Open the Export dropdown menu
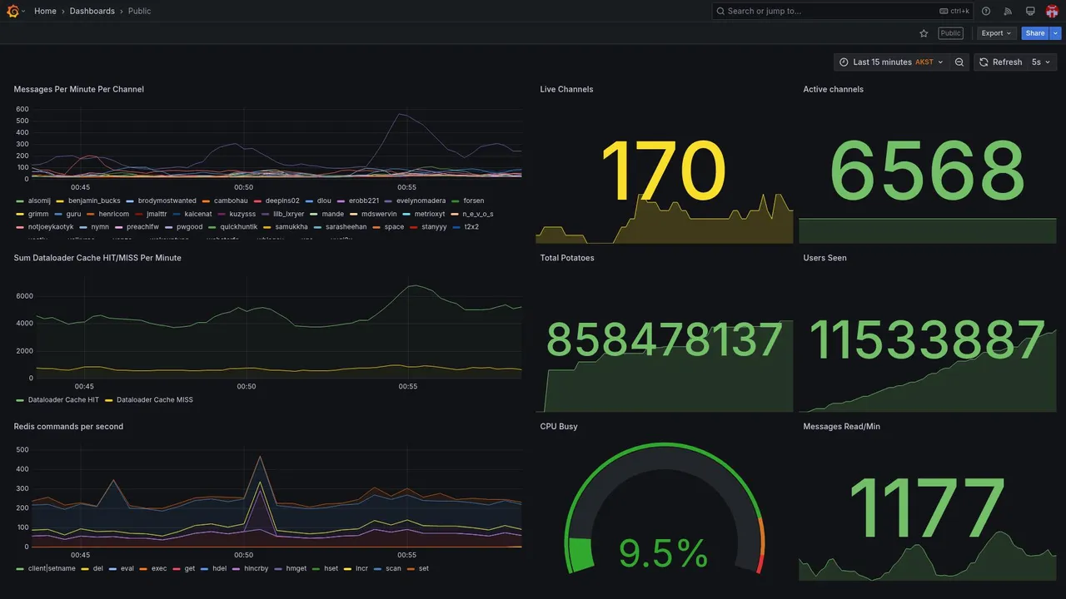1066x599 pixels. (996, 33)
